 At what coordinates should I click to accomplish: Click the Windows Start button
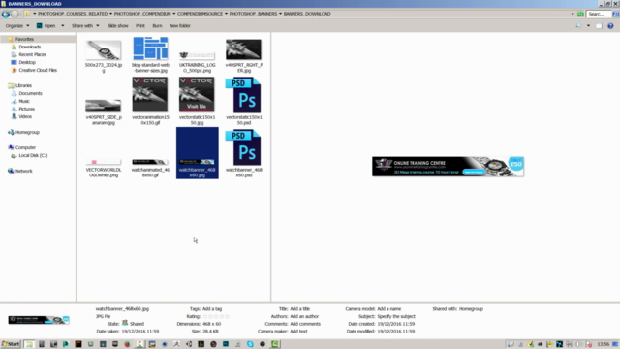click(x=11, y=344)
